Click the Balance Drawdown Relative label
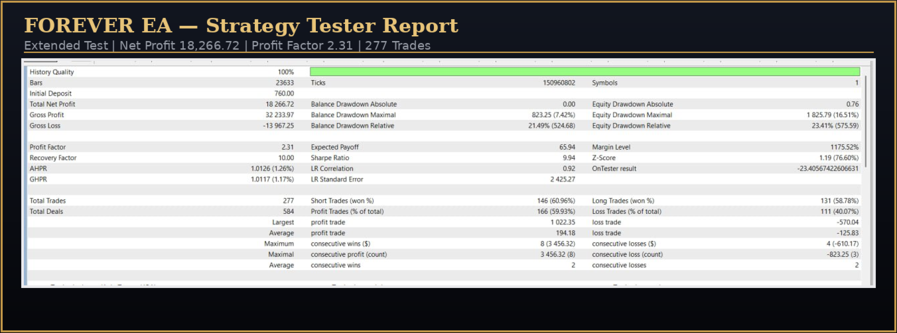Screen dimensions: 897x333 coord(352,126)
